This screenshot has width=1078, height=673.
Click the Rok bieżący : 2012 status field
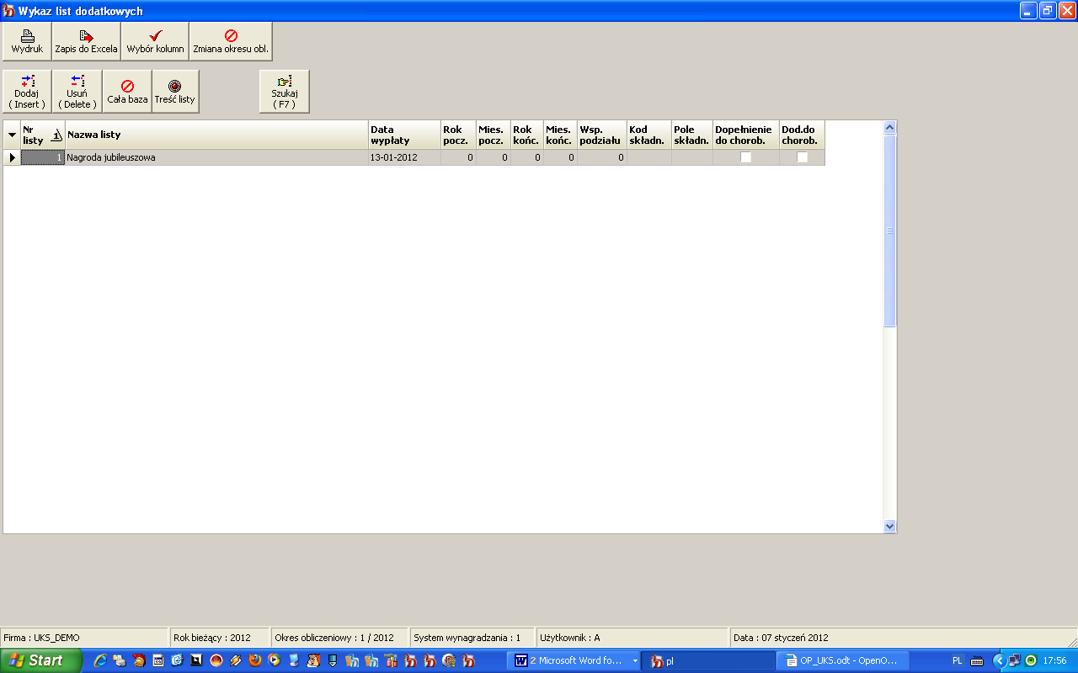point(219,638)
